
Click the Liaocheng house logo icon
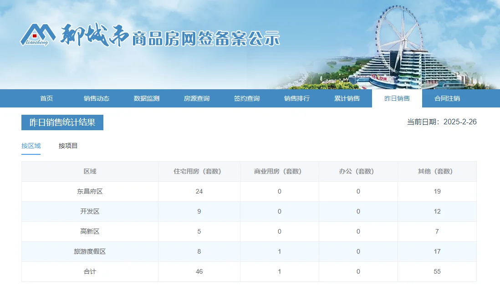coord(38,35)
